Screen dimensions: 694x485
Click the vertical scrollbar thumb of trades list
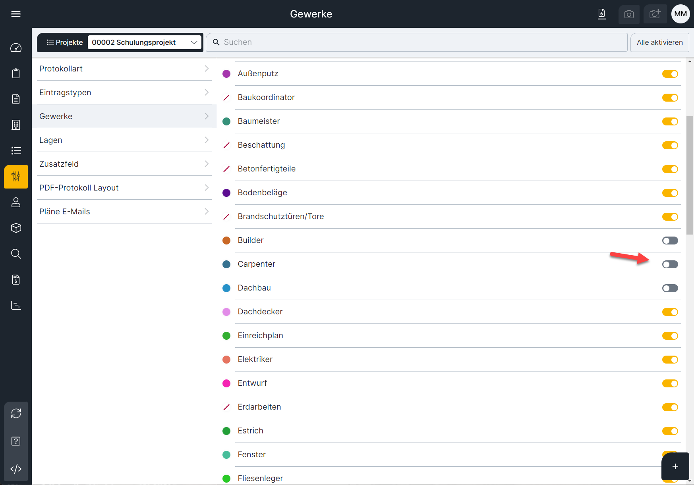pos(690,175)
